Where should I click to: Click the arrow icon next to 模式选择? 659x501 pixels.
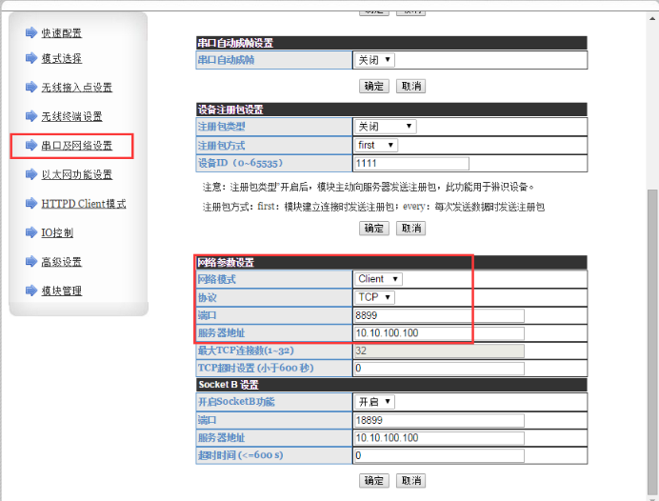pyautogui.click(x=31, y=58)
